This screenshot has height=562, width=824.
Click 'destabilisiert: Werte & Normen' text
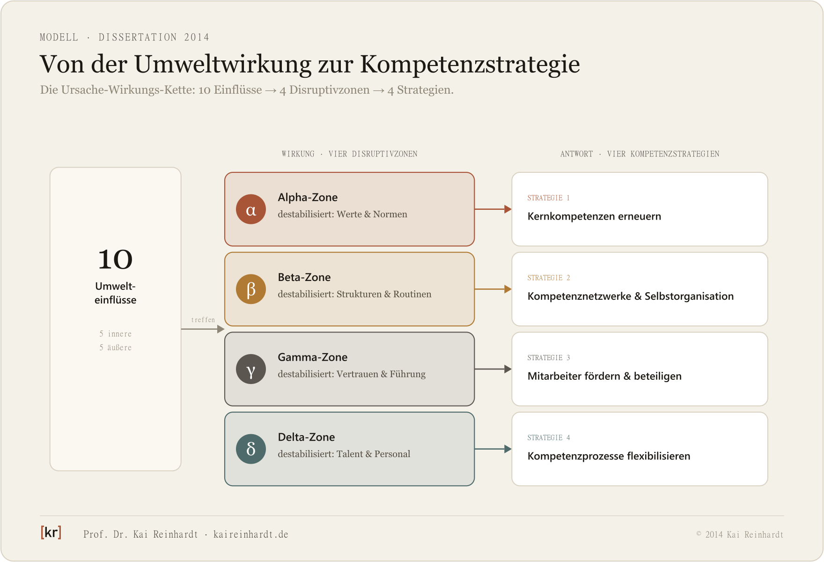click(342, 214)
